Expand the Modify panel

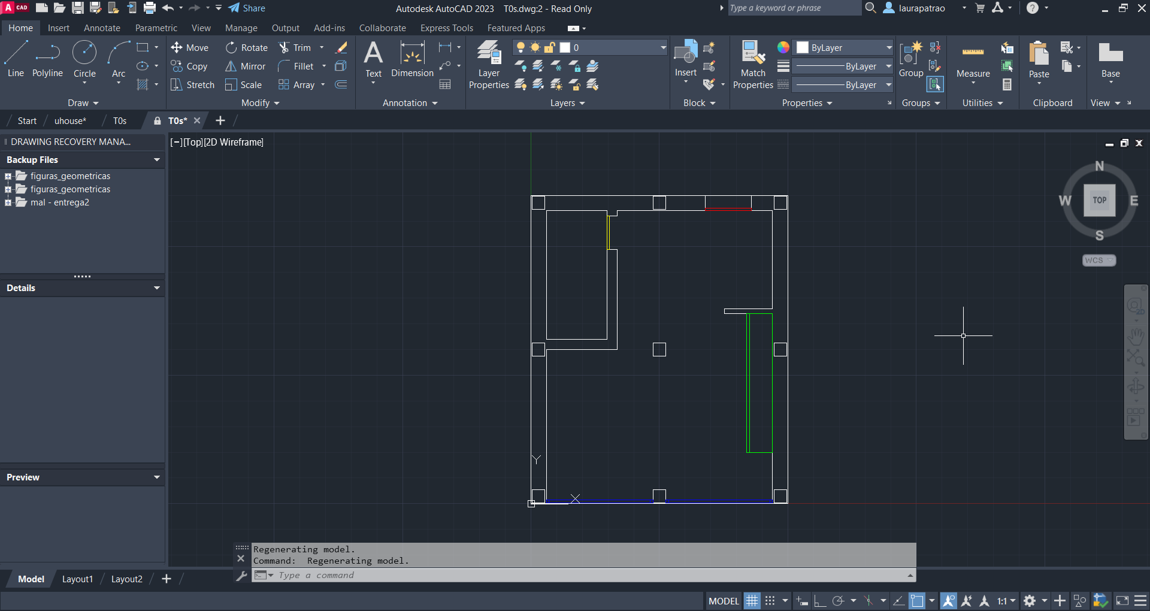260,103
